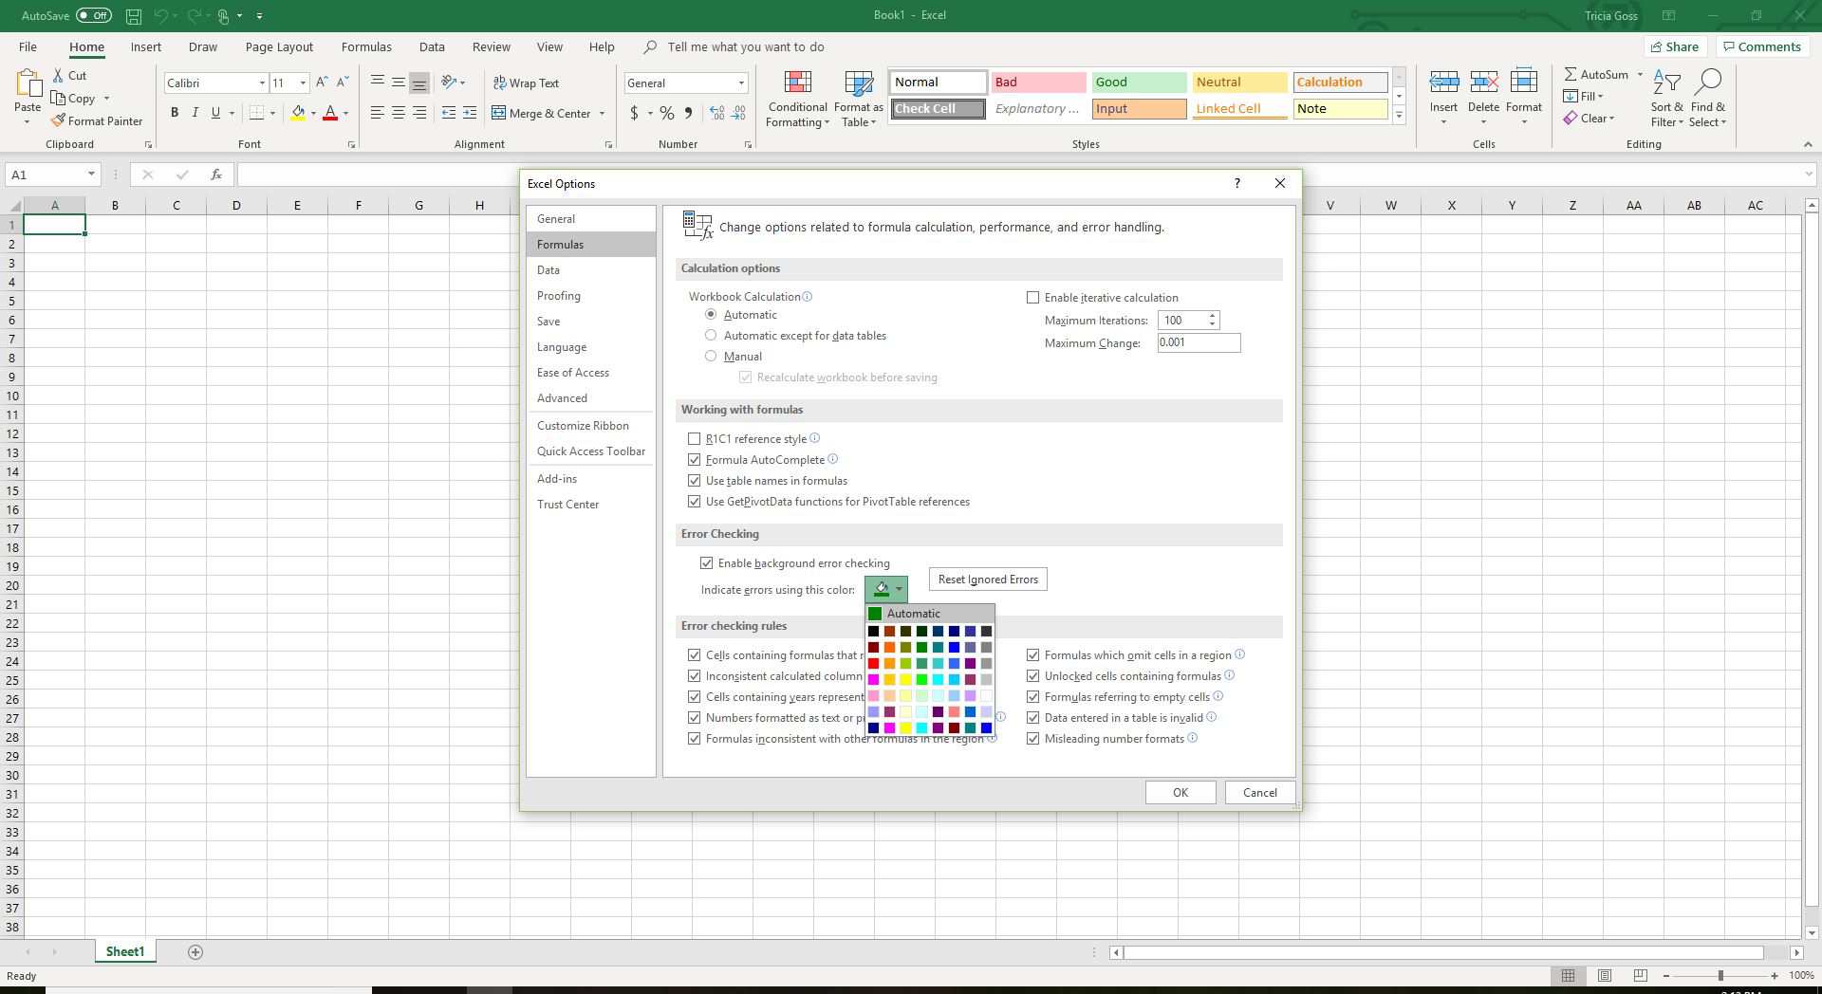Open the Formulas ribbon tab
Screen dimensions: 1822x994
(x=366, y=46)
